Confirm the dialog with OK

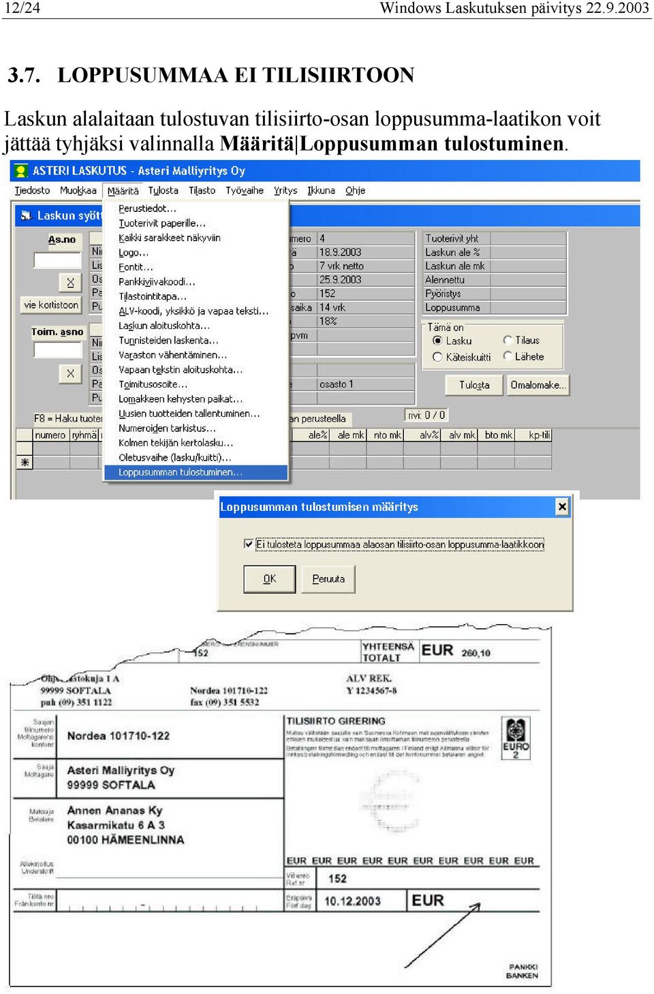coord(270,579)
